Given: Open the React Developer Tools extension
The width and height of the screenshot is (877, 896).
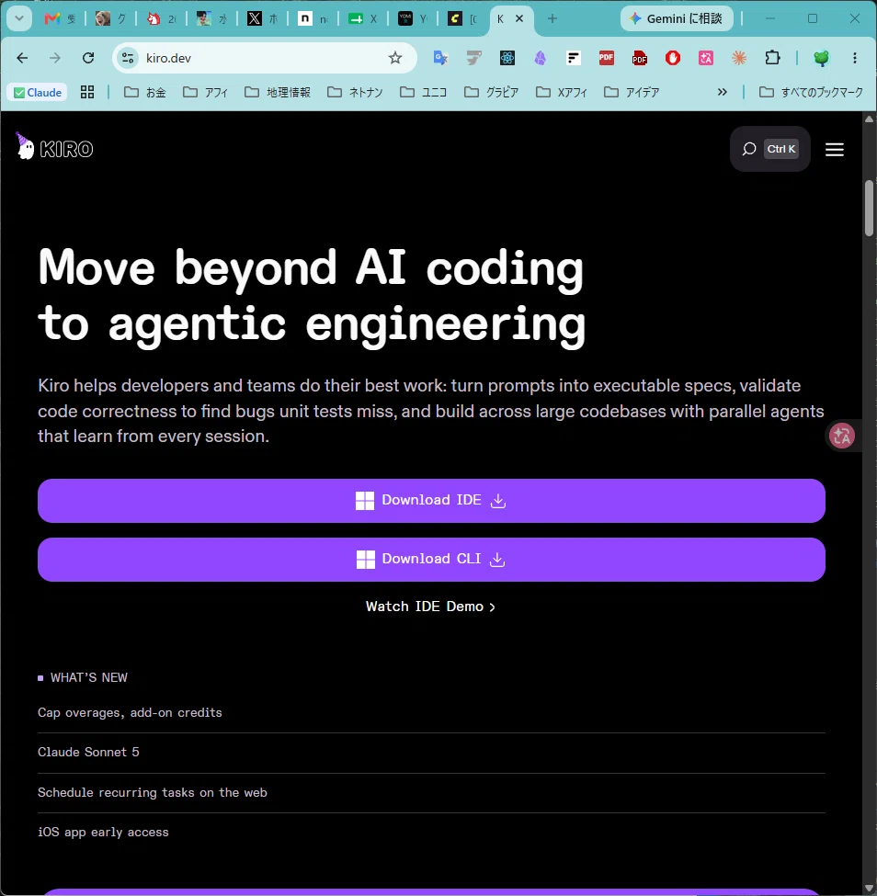Looking at the screenshot, I should pyautogui.click(x=507, y=58).
